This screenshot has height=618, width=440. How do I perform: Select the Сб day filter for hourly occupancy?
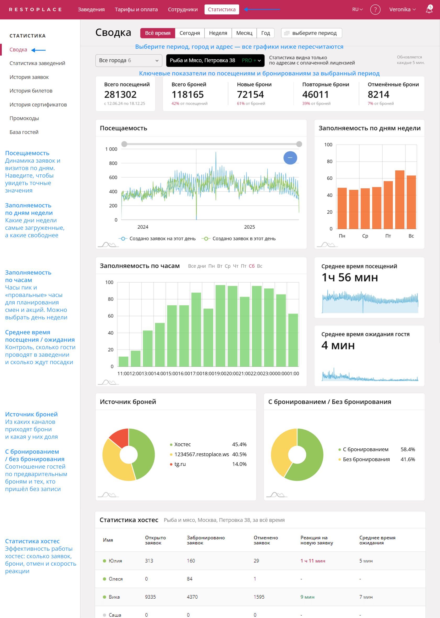click(251, 266)
